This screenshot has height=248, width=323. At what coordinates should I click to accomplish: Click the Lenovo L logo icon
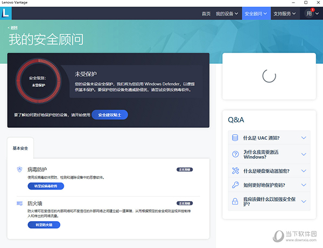coord(5,13)
